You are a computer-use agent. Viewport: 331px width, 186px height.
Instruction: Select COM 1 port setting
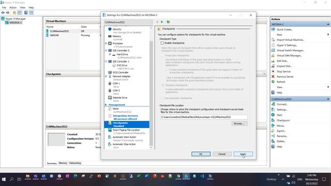116,84
